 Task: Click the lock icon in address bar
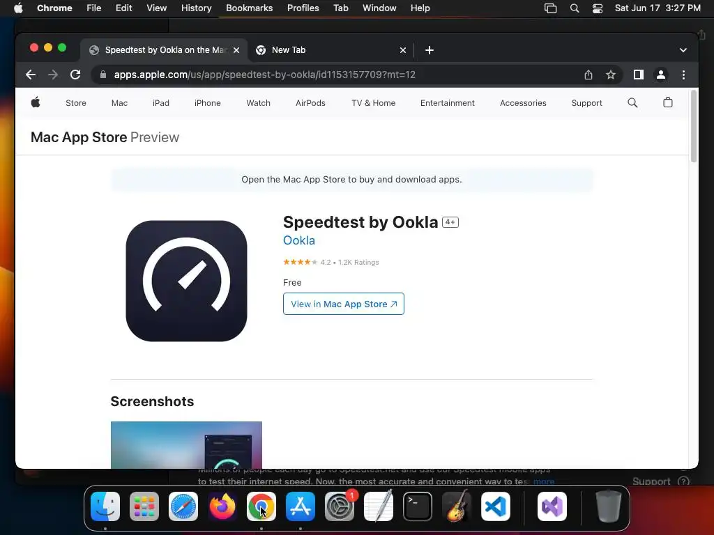(103, 75)
